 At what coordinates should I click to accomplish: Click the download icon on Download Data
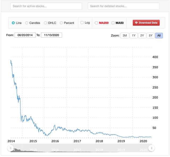point(136,23)
